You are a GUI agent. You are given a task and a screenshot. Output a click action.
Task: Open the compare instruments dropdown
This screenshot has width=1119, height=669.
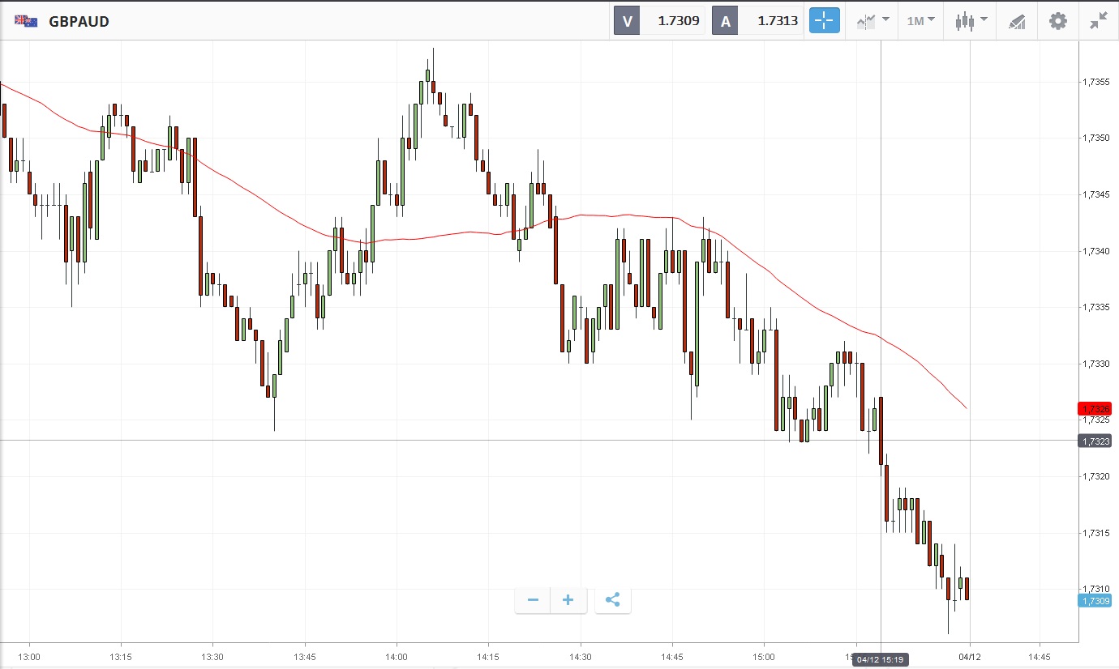[872, 21]
